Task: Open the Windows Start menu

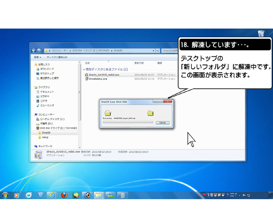Action: tap(5, 195)
